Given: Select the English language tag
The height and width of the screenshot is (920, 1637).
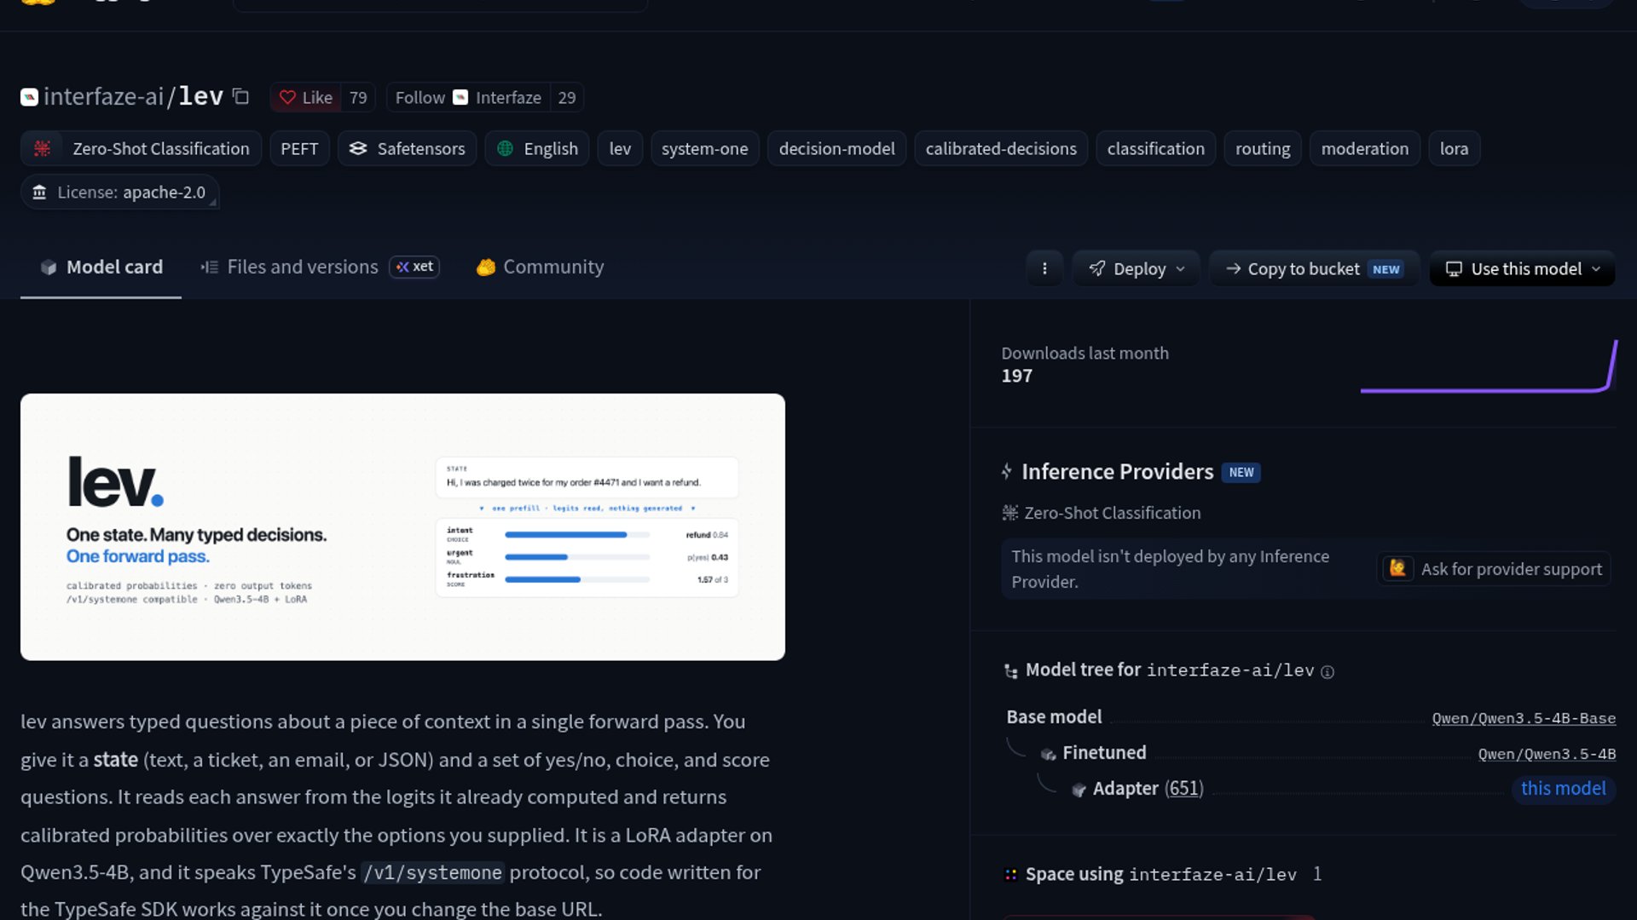Looking at the screenshot, I should 537,148.
